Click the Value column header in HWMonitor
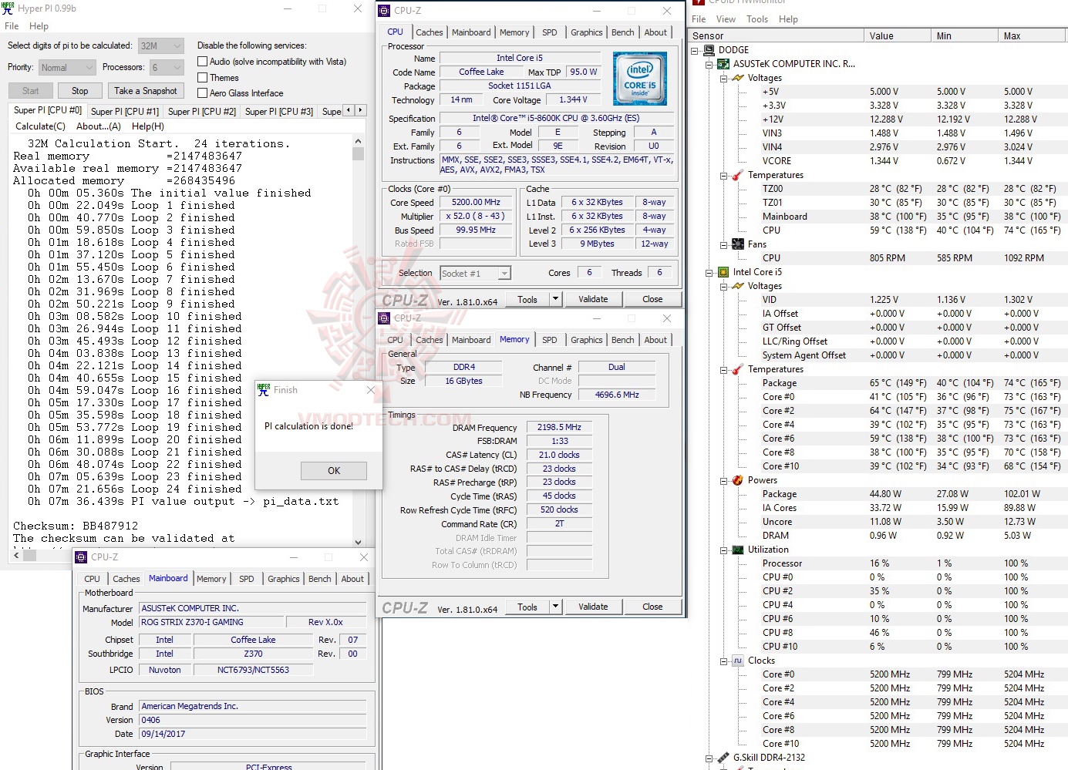 pyautogui.click(x=898, y=36)
